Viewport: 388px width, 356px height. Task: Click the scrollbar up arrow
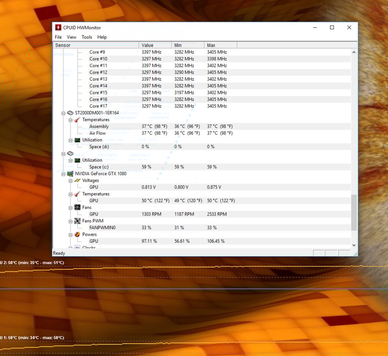click(354, 52)
